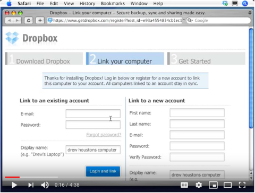Screen dimensions: 255x193
Task: Open video settings gear
Action: tap(199, 185)
